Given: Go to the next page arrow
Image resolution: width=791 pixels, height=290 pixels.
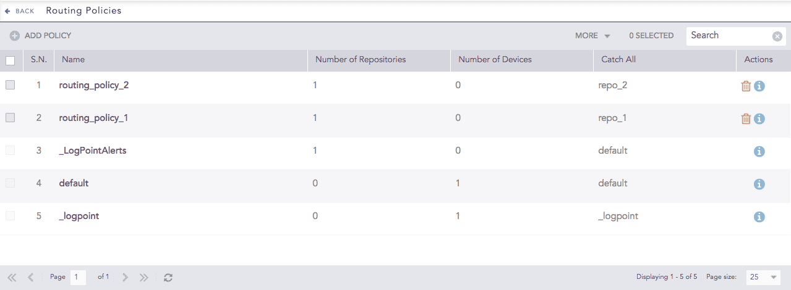Looking at the screenshot, I should (125, 278).
